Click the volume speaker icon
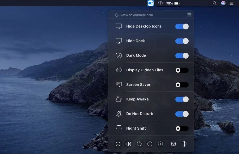Image resolution: width=239 pixels, height=154 pixels. (x=128, y=144)
